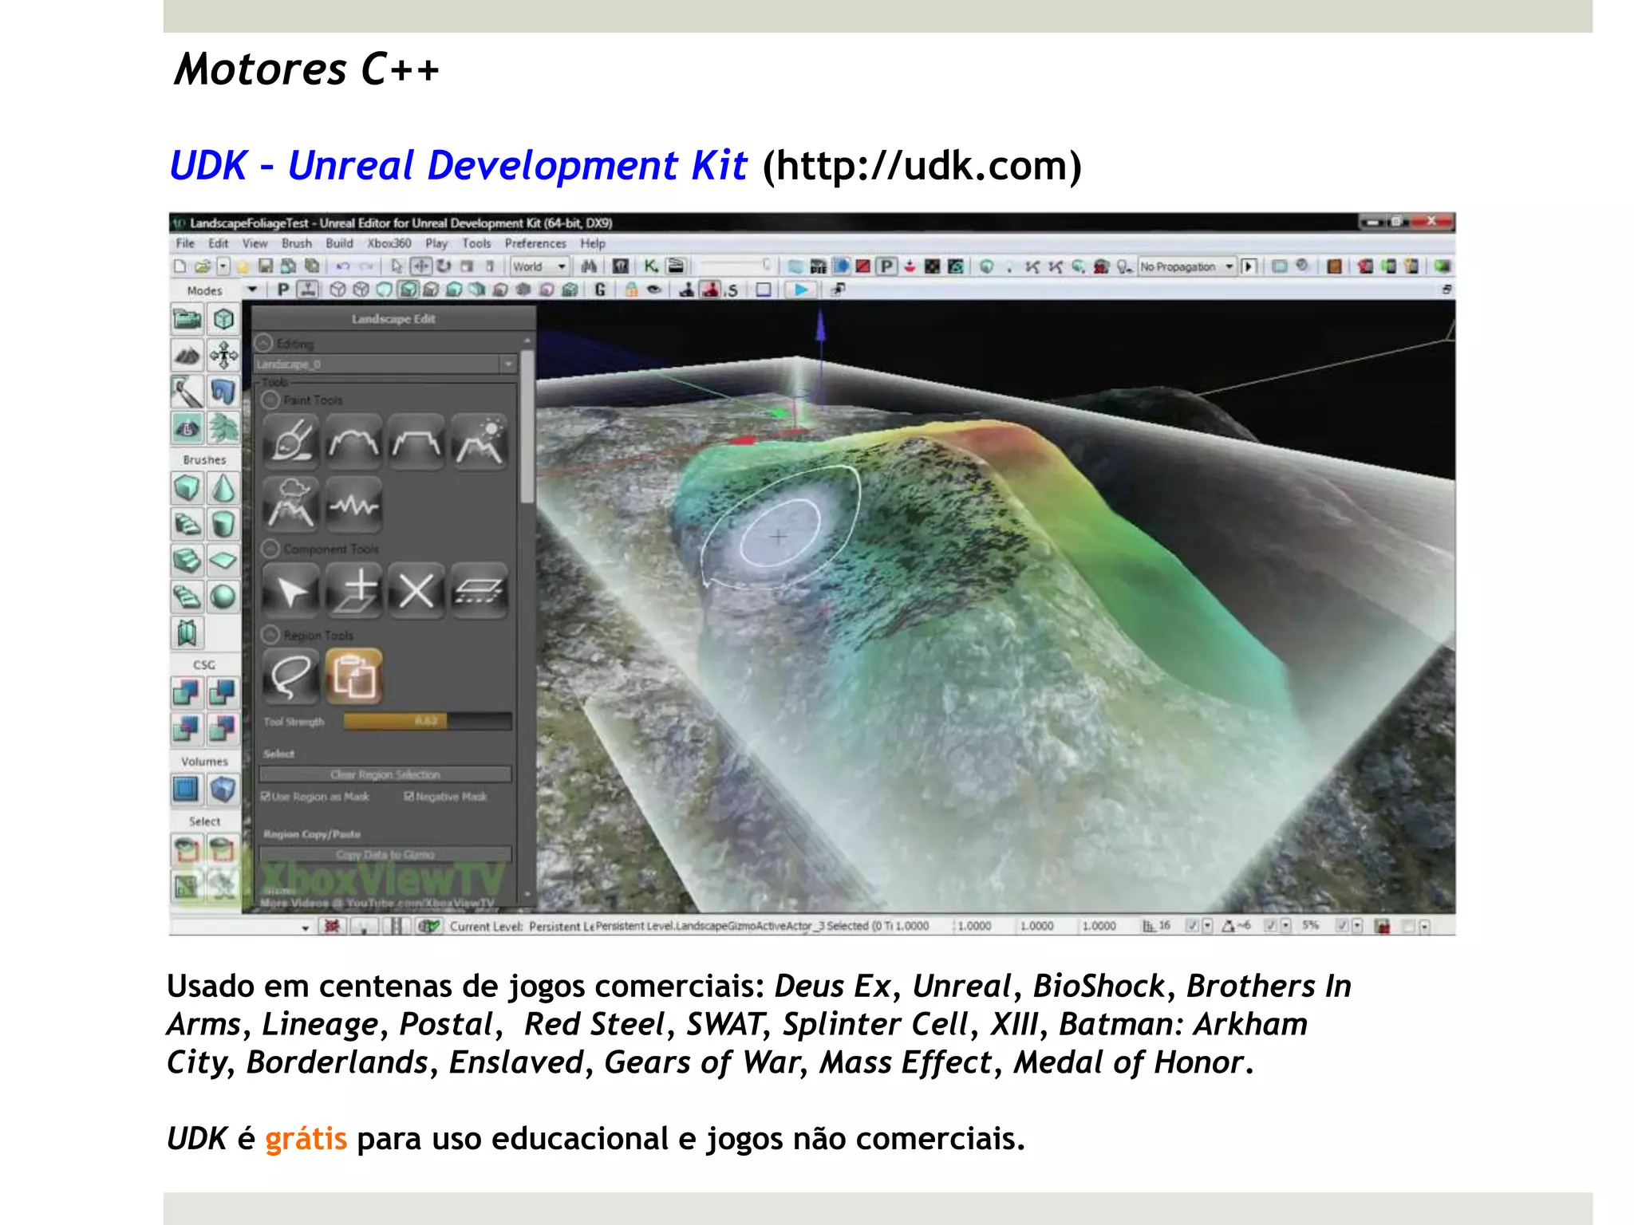Screen dimensions: 1634x1225
Task: Click the Undo arrow in toolbar
Action: coord(343,266)
